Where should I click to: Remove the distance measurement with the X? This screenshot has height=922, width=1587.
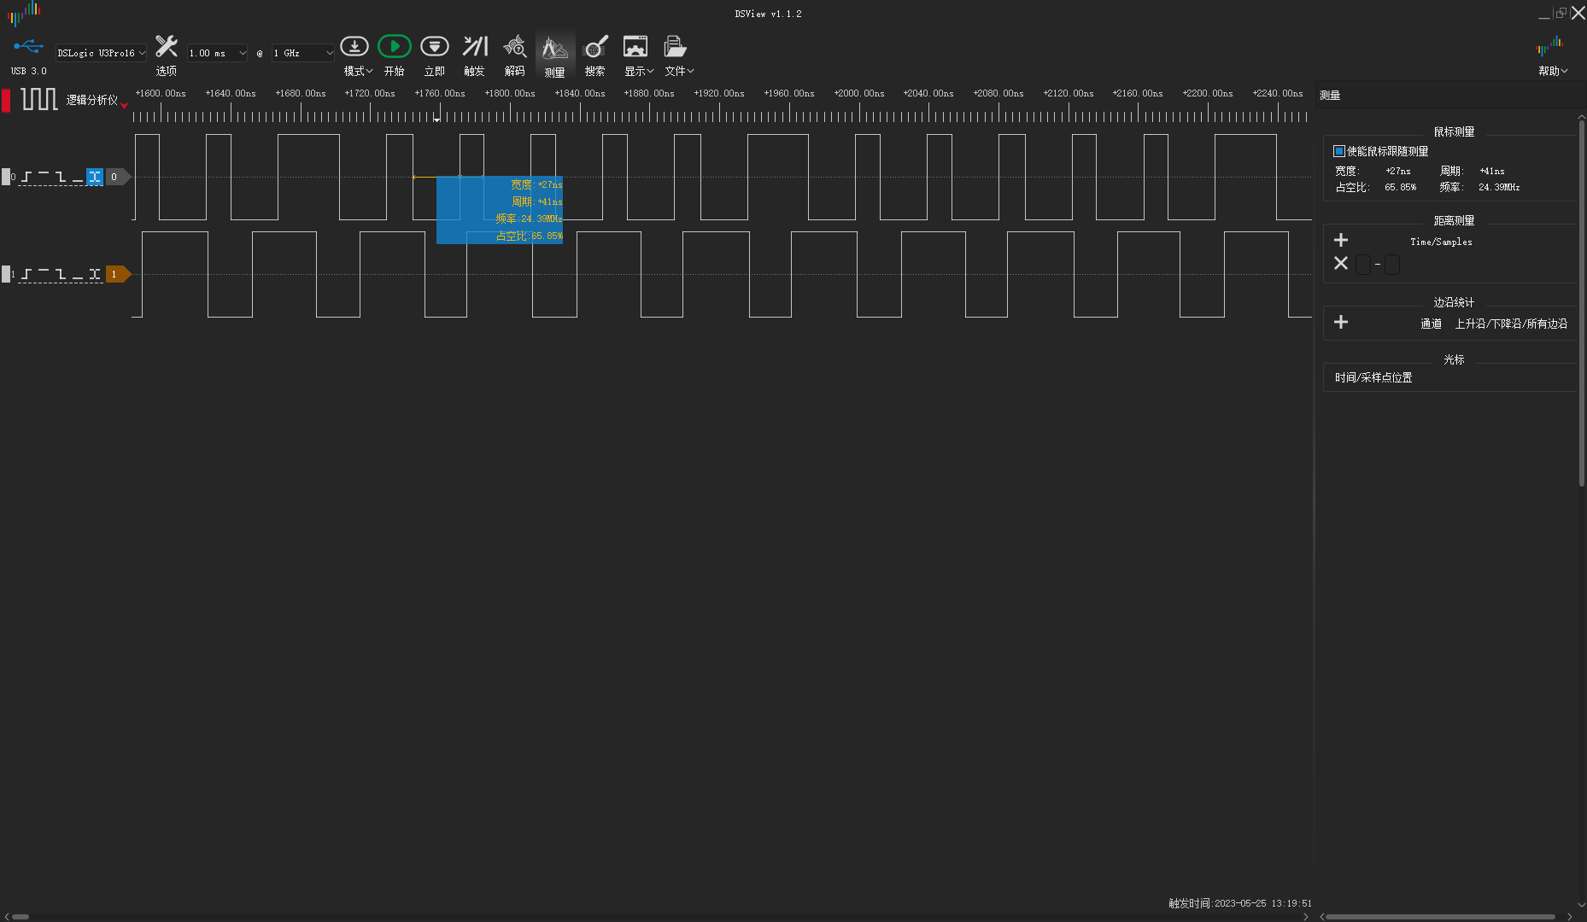pos(1341,263)
